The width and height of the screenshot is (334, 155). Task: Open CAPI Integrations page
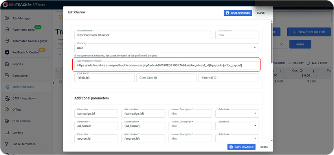tap(24, 98)
